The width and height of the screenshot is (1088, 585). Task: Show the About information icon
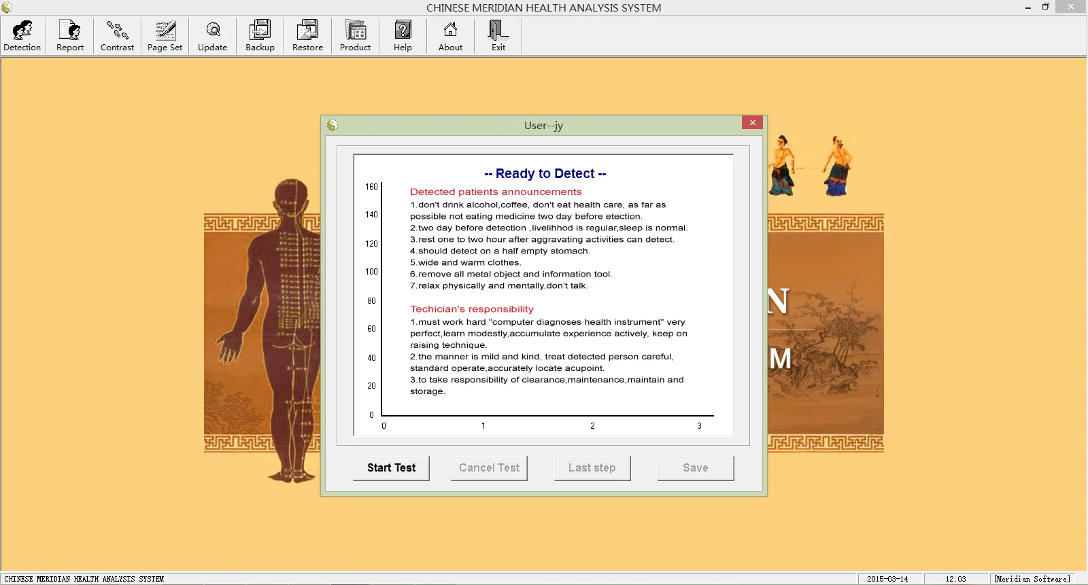pyautogui.click(x=450, y=36)
